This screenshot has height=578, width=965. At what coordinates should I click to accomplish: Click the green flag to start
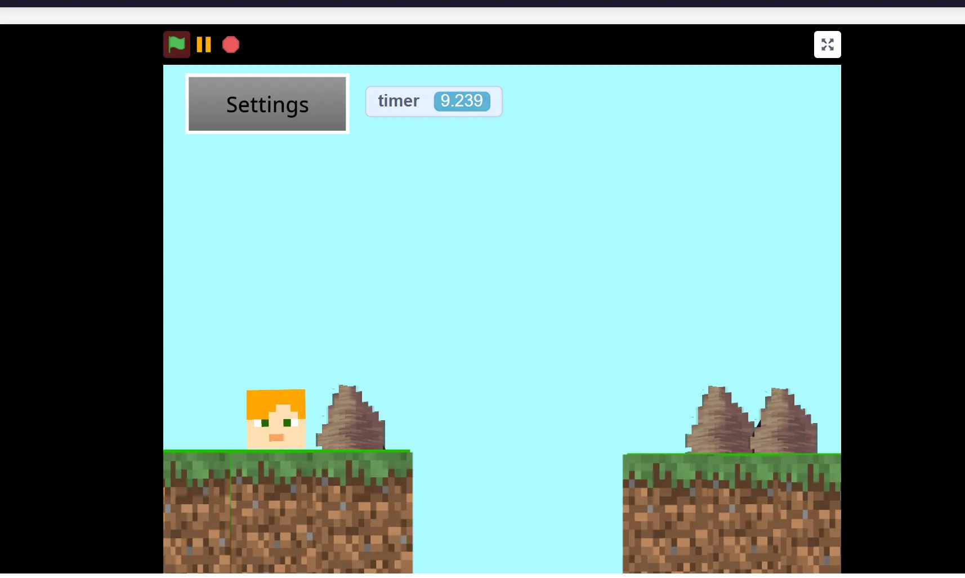click(x=177, y=45)
